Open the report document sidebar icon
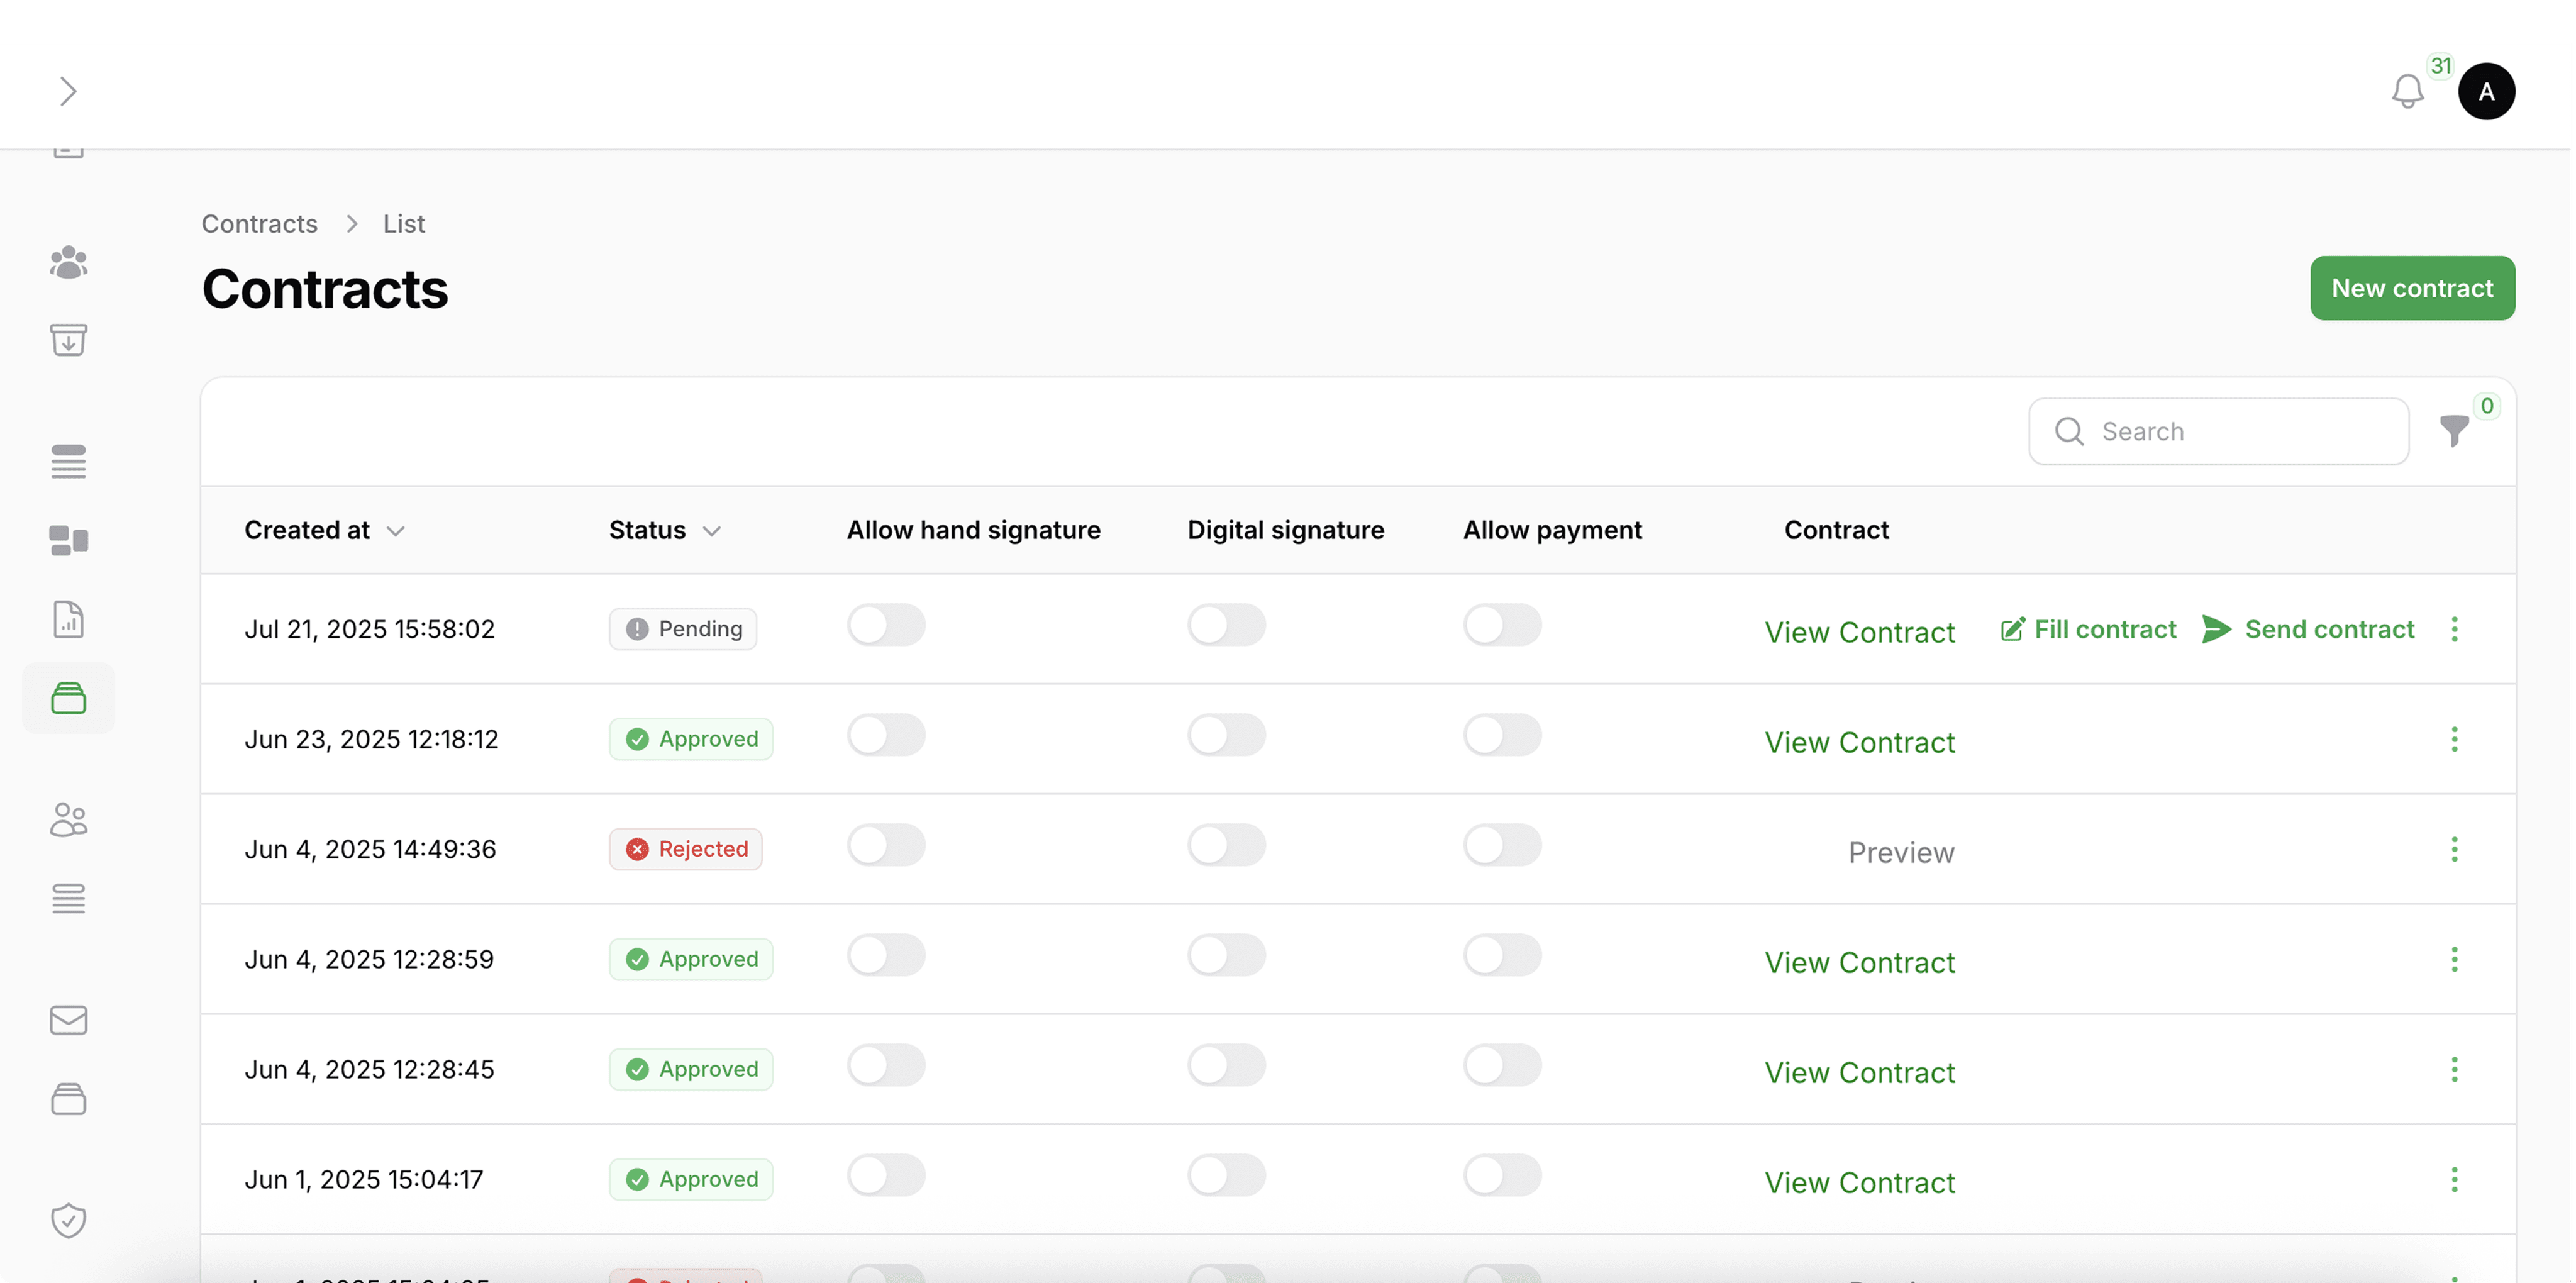 [x=68, y=619]
